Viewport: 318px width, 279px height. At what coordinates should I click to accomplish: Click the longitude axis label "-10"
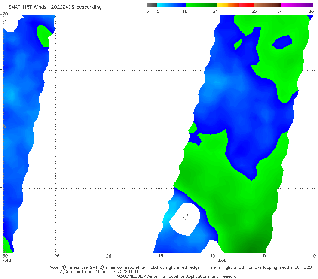[x=211, y=256]
